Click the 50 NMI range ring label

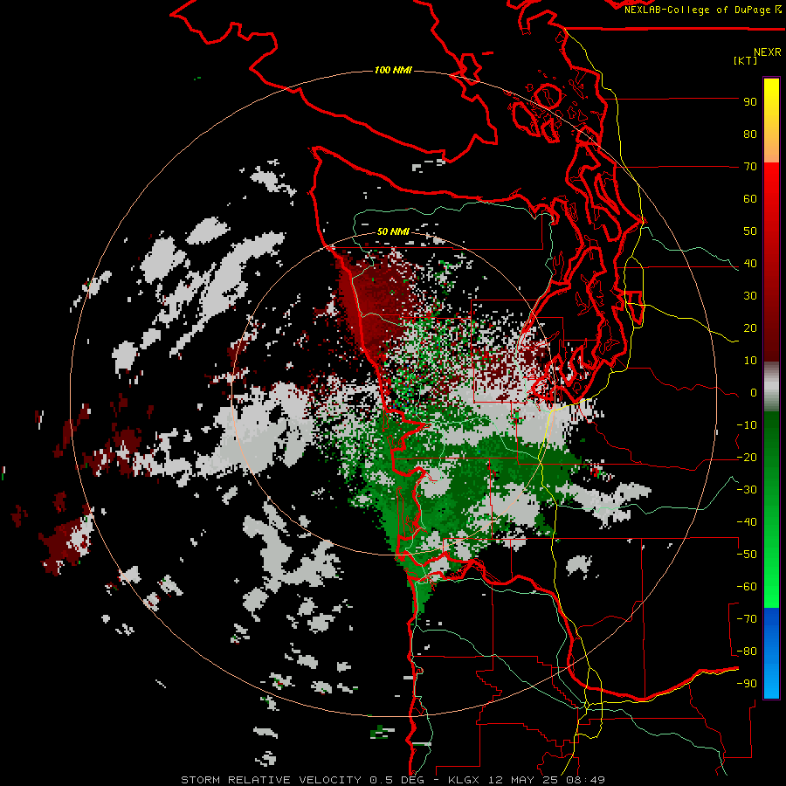pyautogui.click(x=393, y=231)
